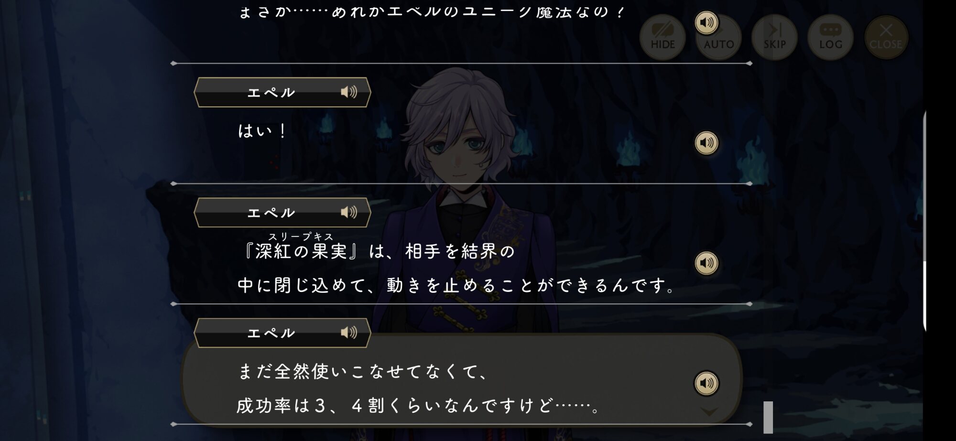Tap the まだ全然使いこなせてなくて dialogue box

click(x=461, y=379)
